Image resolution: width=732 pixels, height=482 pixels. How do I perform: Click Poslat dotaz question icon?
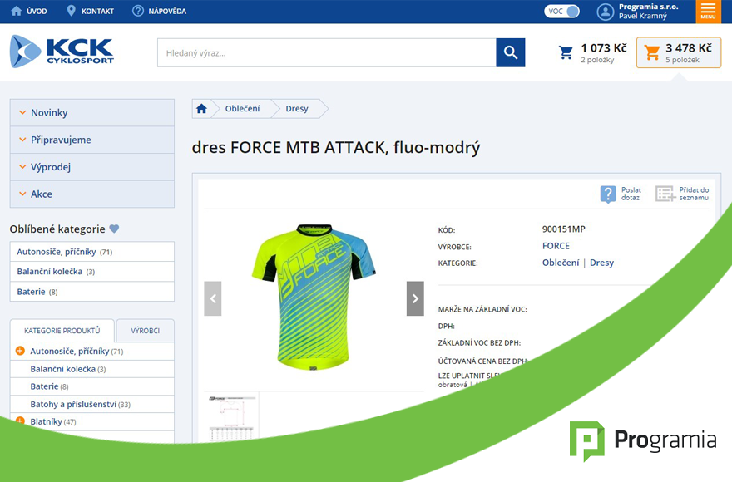608,194
